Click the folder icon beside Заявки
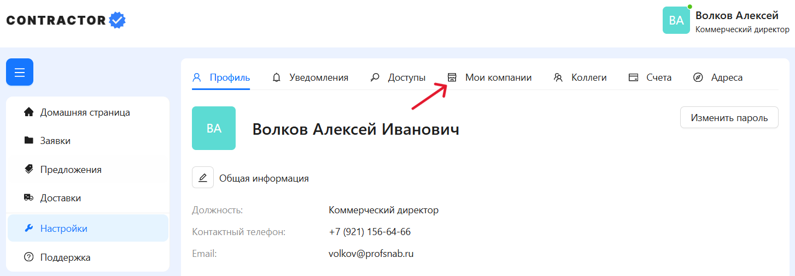795x276 pixels. [29, 141]
